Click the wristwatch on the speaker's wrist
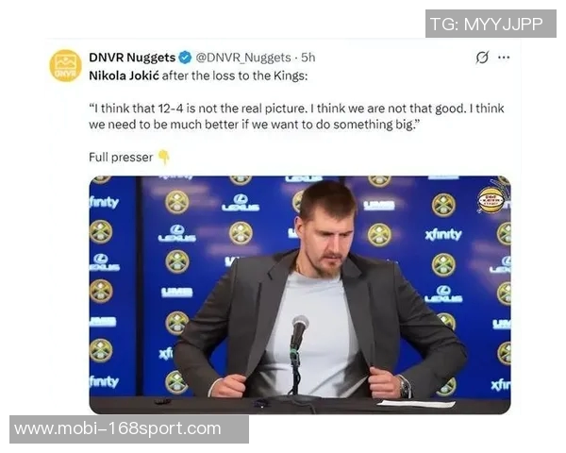Image resolution: width=566 pixels, height=453 pixels. coord(405,387)
